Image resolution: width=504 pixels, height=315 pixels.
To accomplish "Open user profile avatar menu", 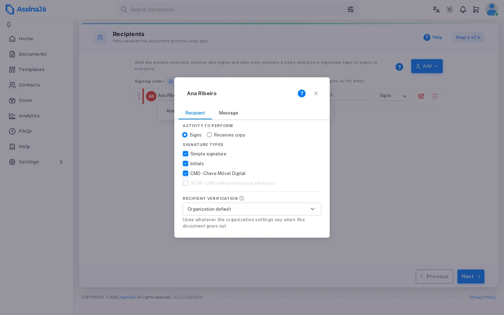I will click(x=491, y=9).
